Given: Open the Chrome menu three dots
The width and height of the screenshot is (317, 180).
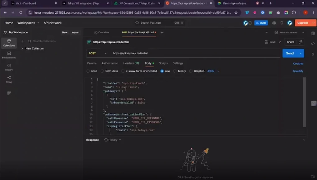Looking at the screenshot, I should tap(313, 12).
